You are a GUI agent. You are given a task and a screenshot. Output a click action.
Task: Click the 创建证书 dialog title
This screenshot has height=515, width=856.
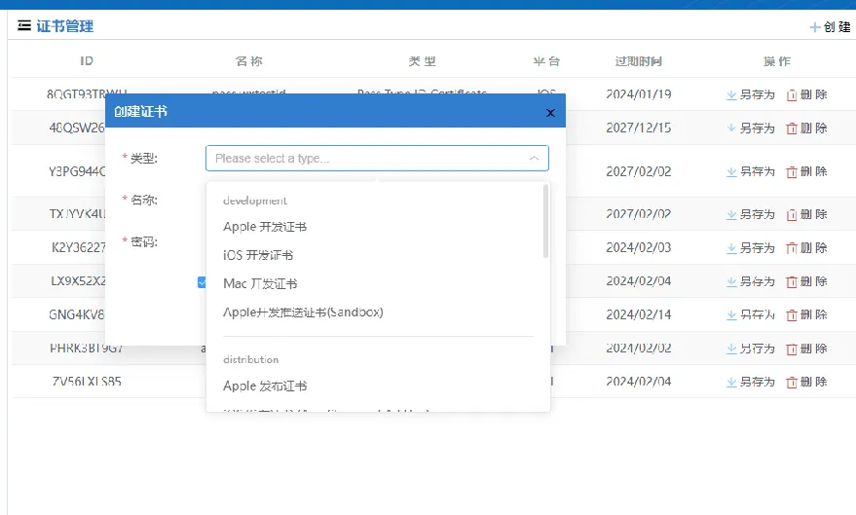coord(140,111)
